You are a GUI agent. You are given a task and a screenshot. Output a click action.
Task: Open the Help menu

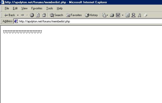pos(60,8)
